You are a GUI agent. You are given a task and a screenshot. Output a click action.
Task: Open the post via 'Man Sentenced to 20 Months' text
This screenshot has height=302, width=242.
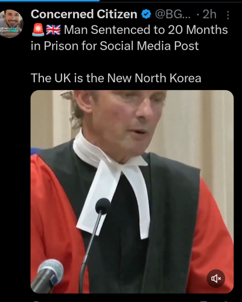pos(146,30)
